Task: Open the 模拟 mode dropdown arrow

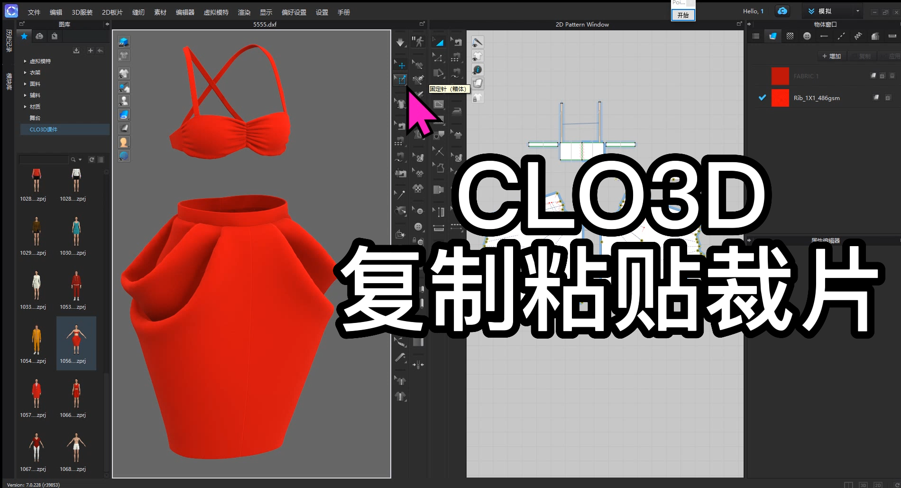Action: [x=857, y=11]
